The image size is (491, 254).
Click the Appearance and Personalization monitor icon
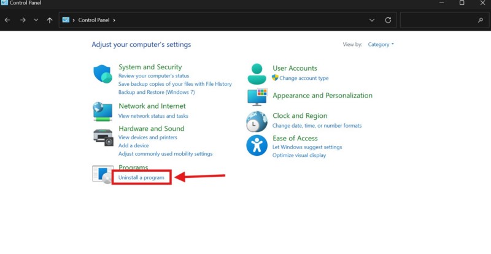coord(257,96)
